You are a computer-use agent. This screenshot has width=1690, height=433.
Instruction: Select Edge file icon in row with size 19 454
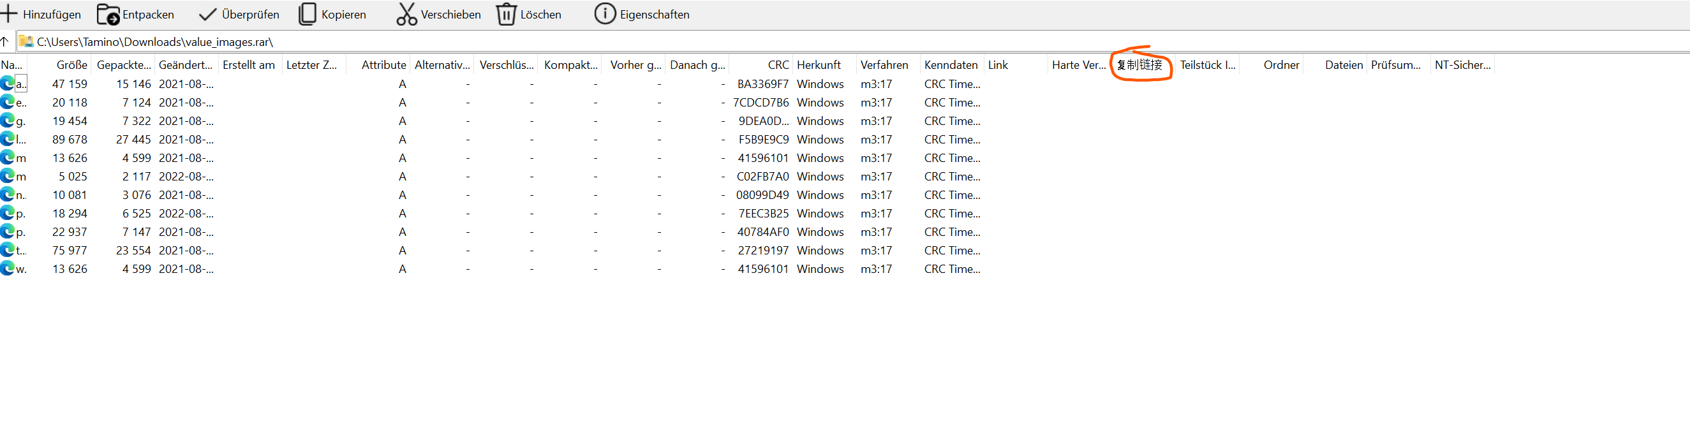7,121
